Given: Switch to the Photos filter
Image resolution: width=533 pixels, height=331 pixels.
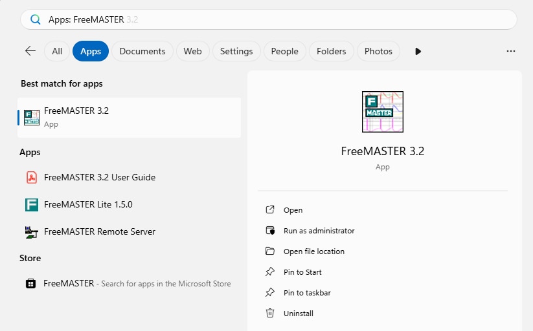Looking at the screenshot, I should coord(378,51).
